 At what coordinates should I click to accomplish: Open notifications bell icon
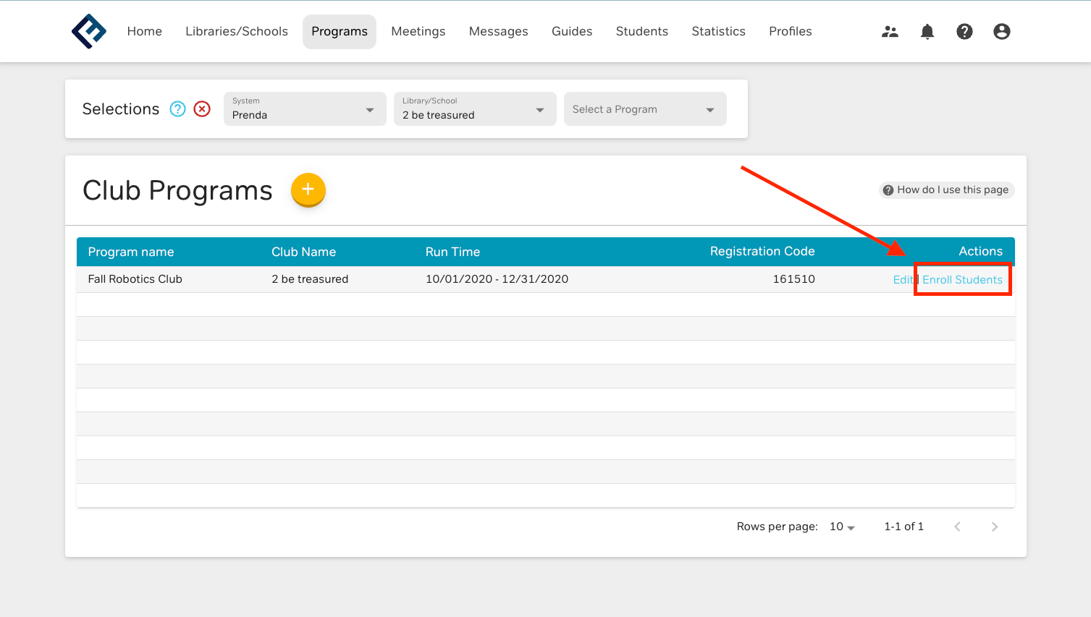point(927,31)
